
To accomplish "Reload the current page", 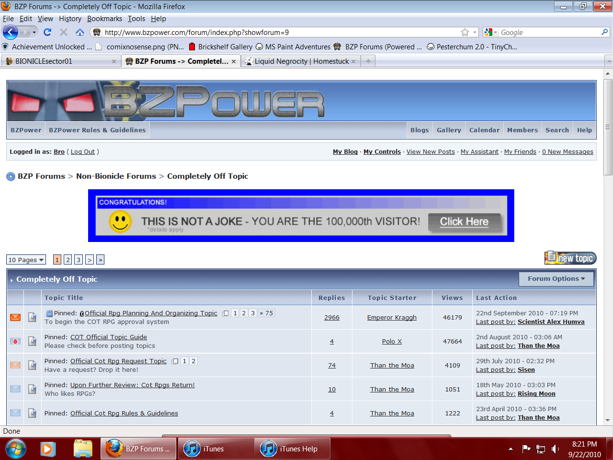I will click(x=47, y=32).
